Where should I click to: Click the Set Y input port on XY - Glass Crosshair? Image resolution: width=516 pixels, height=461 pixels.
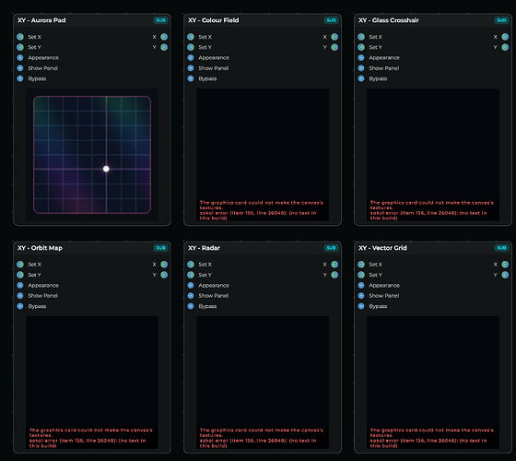tap(361, 47)
